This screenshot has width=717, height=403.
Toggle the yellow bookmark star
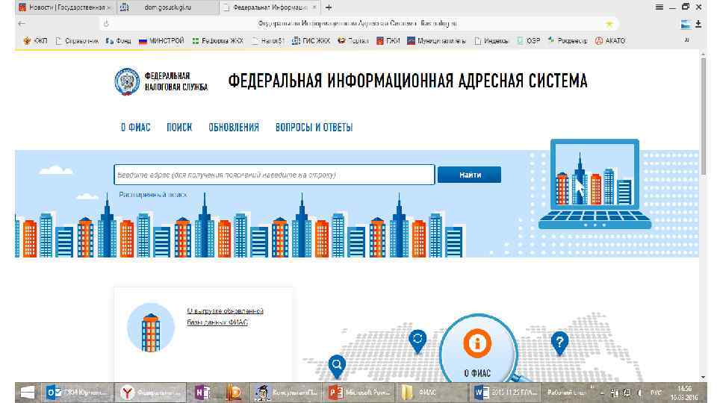609,24
